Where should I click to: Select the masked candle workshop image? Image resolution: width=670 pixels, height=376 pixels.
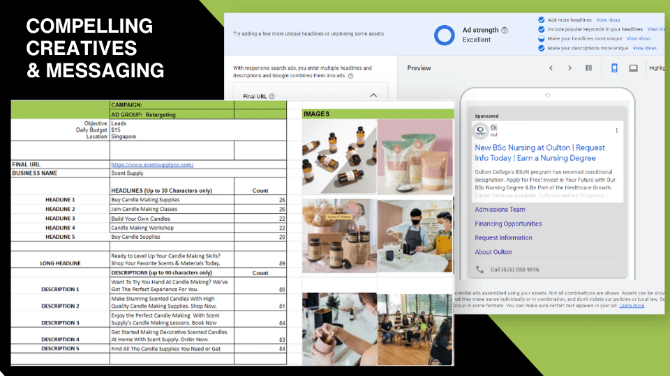pyautogui.click(x=415, y=236)
